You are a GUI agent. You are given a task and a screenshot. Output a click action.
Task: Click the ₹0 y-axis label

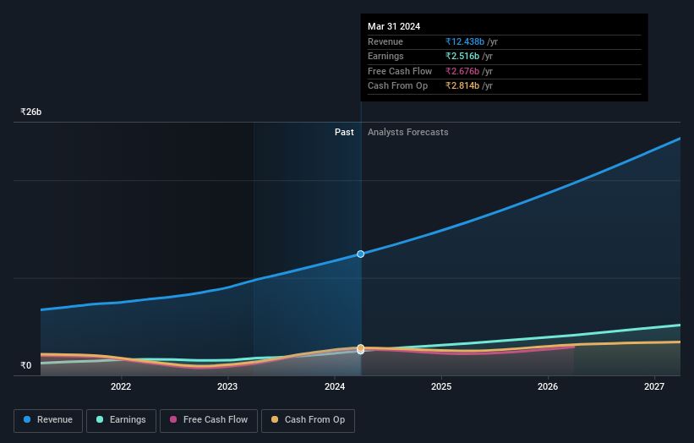(x=26, y=365)
